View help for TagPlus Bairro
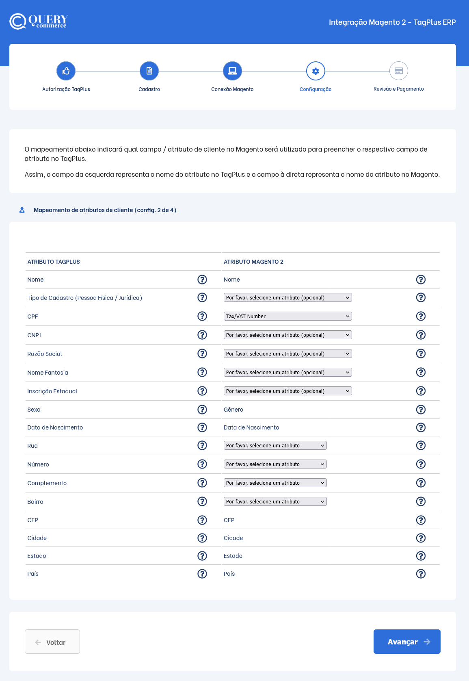The height and width of the screenshot is (681, 469). pyautogui.click(x=202, y=501)
